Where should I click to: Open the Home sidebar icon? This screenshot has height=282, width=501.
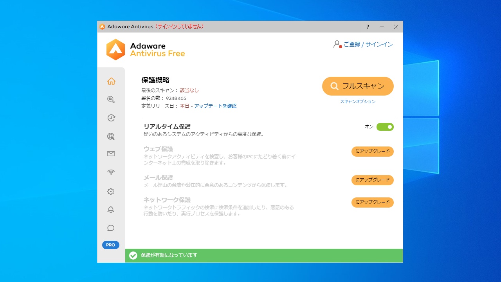[x=111, y=81]
